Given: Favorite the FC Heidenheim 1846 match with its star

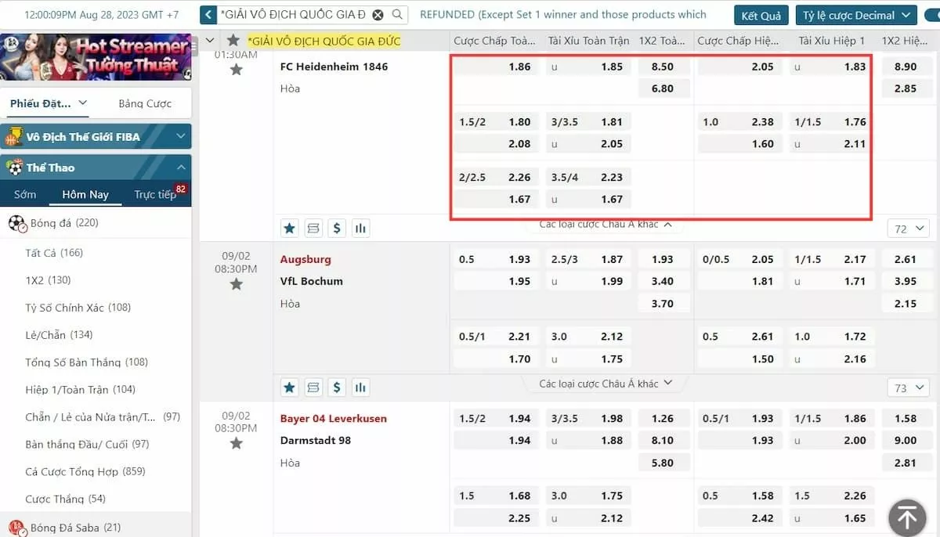Looking at the screenshot, I should [x=237, y=70].
